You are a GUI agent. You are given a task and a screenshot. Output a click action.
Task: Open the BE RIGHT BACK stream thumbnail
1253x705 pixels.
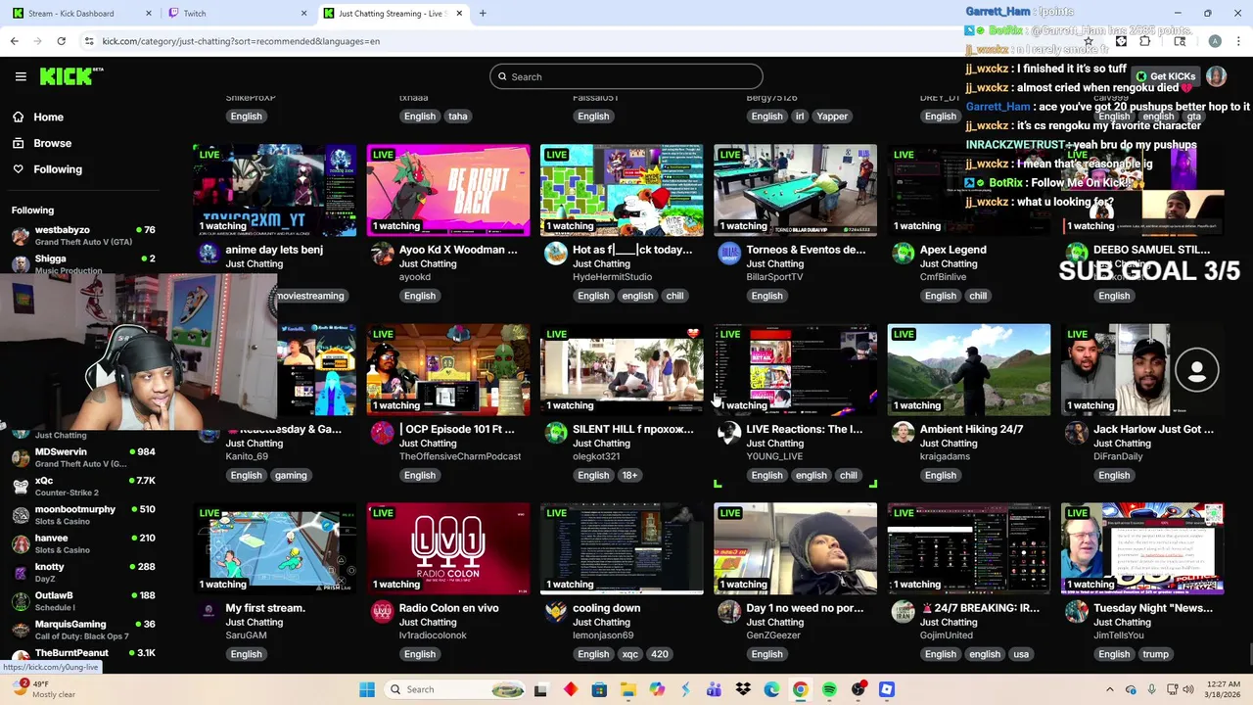pyautogui.click(x=448, y=190)
